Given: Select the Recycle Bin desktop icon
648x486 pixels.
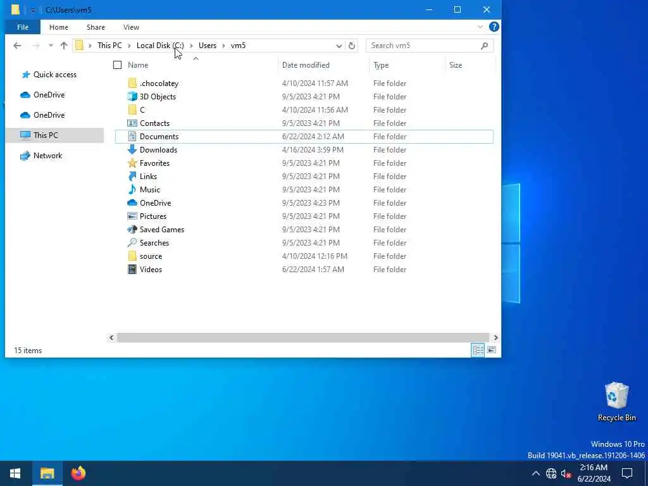Looking at the screenshot, I should click(616, 402).
